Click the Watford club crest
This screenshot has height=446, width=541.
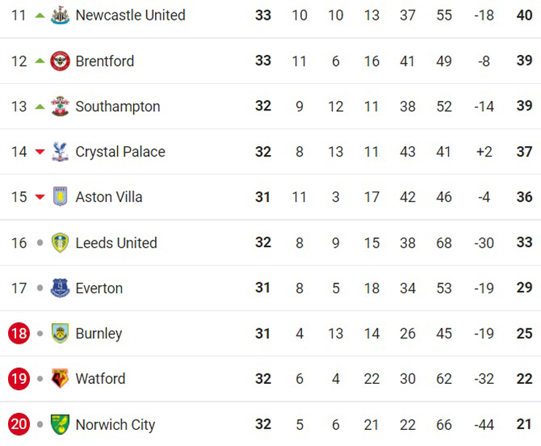59,379
